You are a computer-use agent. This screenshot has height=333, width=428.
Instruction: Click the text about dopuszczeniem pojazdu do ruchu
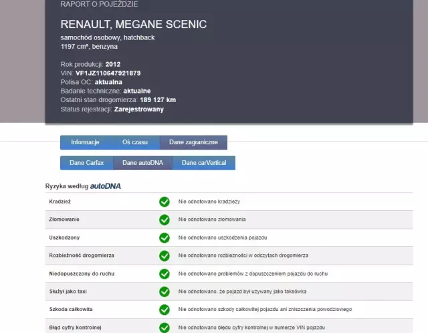click(253, 274)
